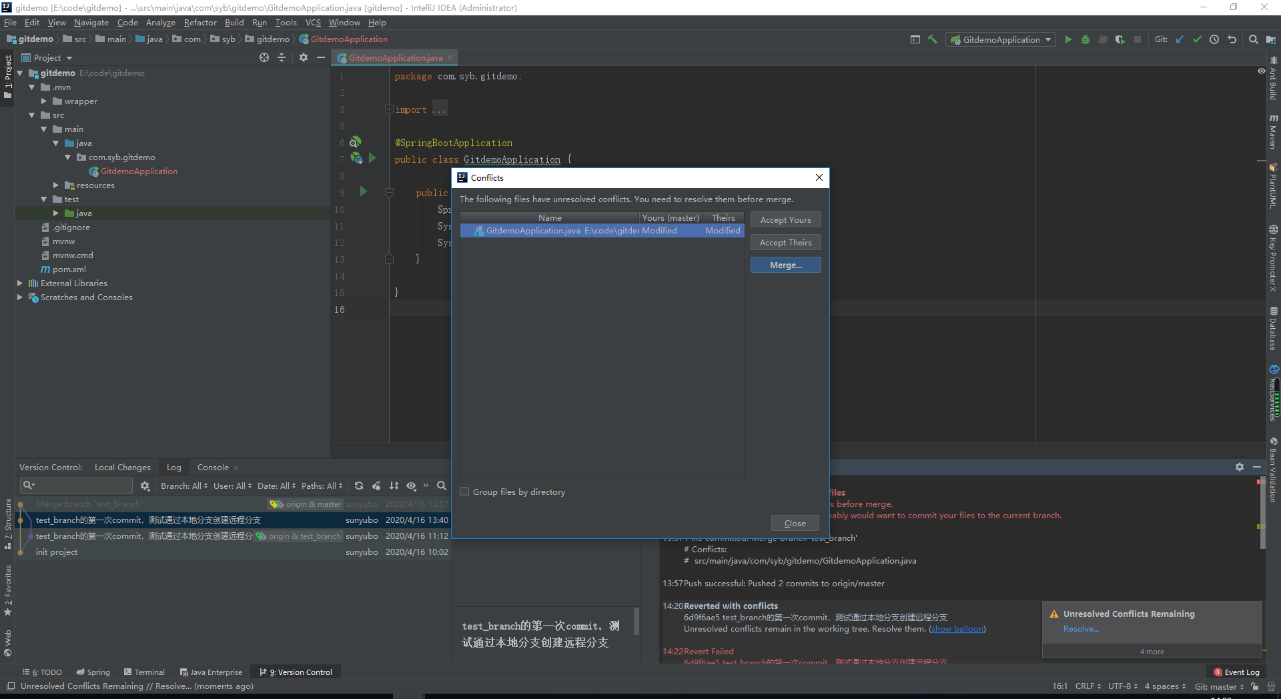Select GitdemoApplication.java conflict row
Viewport: 1281px width, 699px height.
point(602,230)
